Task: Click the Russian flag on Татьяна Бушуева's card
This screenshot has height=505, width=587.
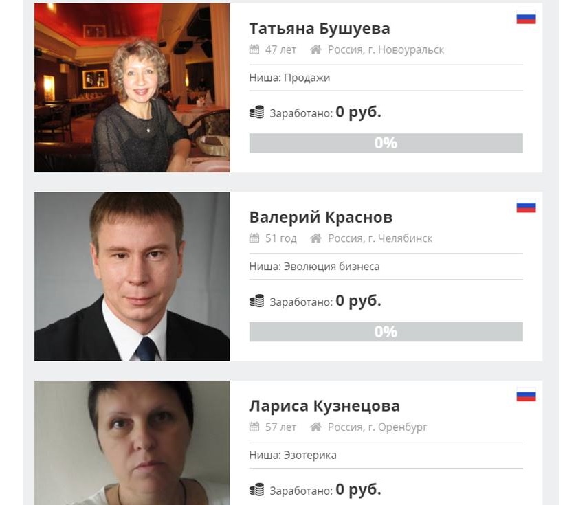Action: (526, 19)
